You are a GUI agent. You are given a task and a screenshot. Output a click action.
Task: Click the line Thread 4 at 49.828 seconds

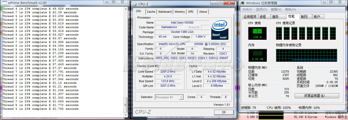point(40,9)
